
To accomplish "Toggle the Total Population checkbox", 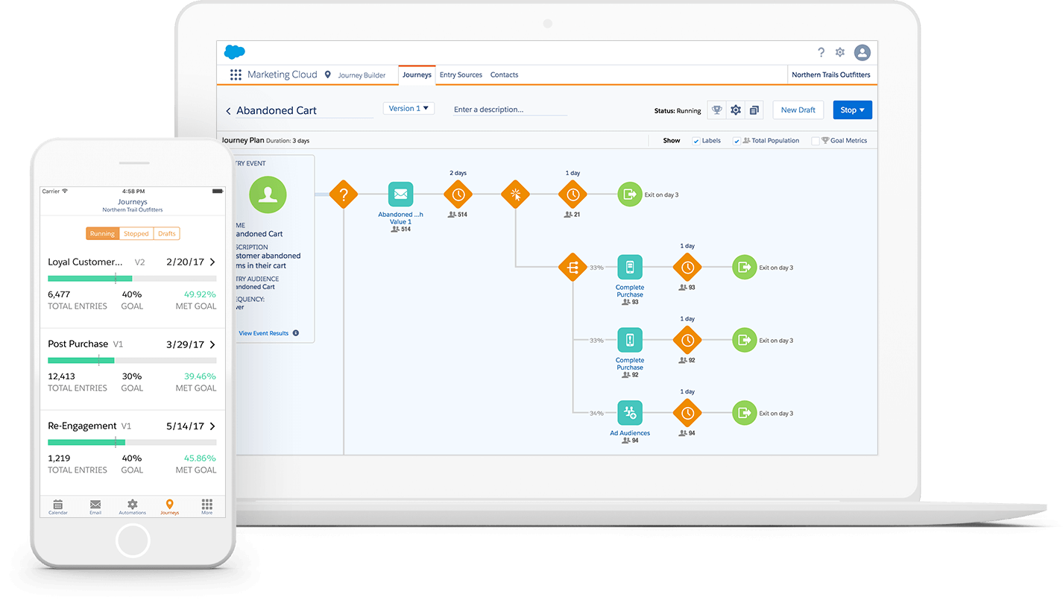I will [x=736, y=141].
